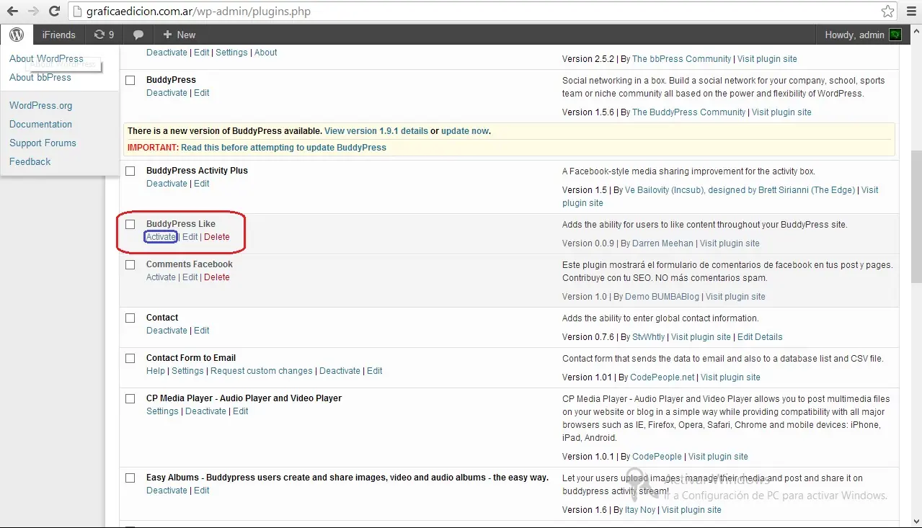
Task: Delete the Comments Facebook plugin
Action: 217,277
